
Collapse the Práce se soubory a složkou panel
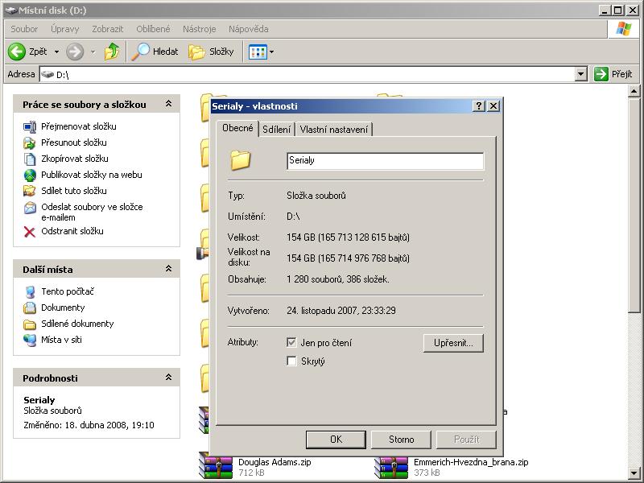[x=168, y=105]
